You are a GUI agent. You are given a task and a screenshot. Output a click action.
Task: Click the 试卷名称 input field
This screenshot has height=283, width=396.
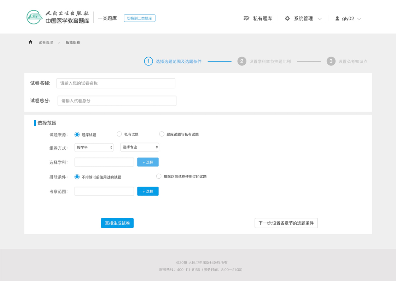[116, 83]
